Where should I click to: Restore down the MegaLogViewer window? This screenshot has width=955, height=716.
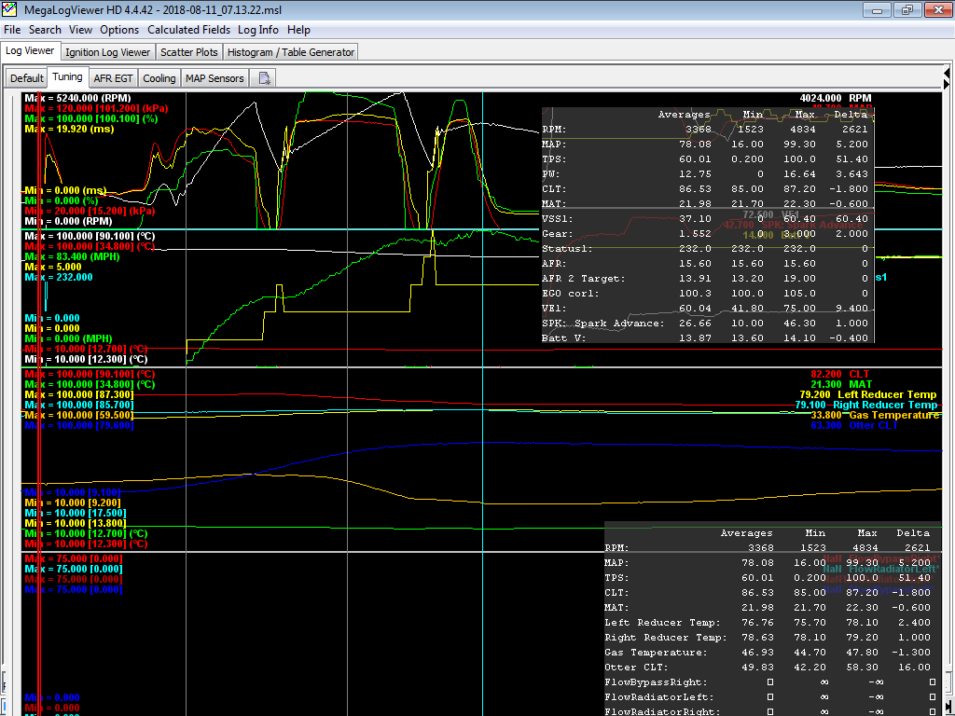(907, 9)
